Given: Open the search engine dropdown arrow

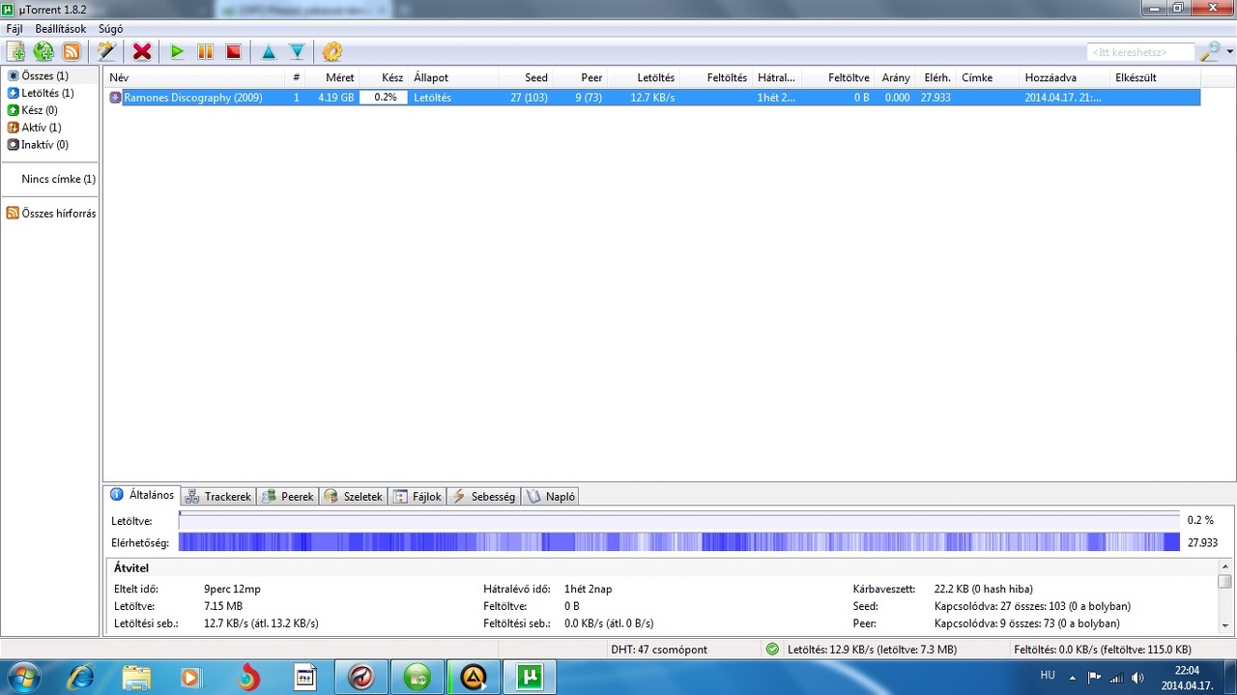Looking at the screenshot, I should (1229, 52).
